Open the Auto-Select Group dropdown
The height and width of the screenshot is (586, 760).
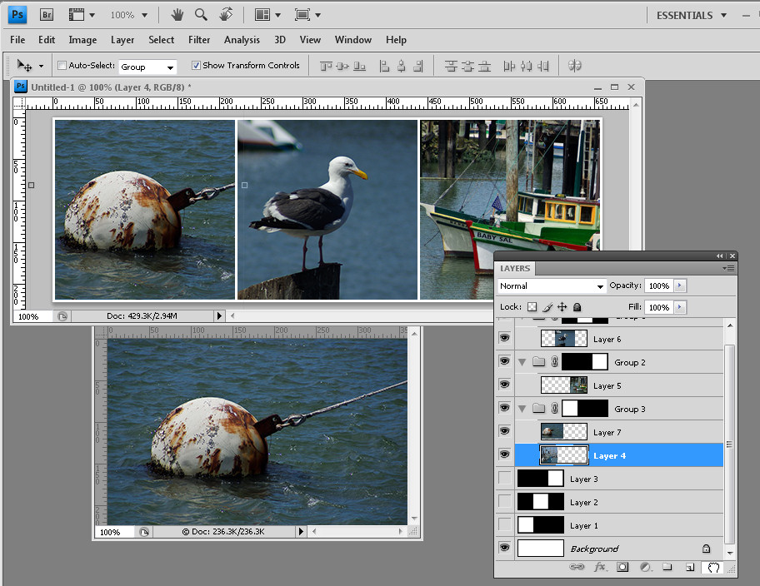tap(147, 67)
